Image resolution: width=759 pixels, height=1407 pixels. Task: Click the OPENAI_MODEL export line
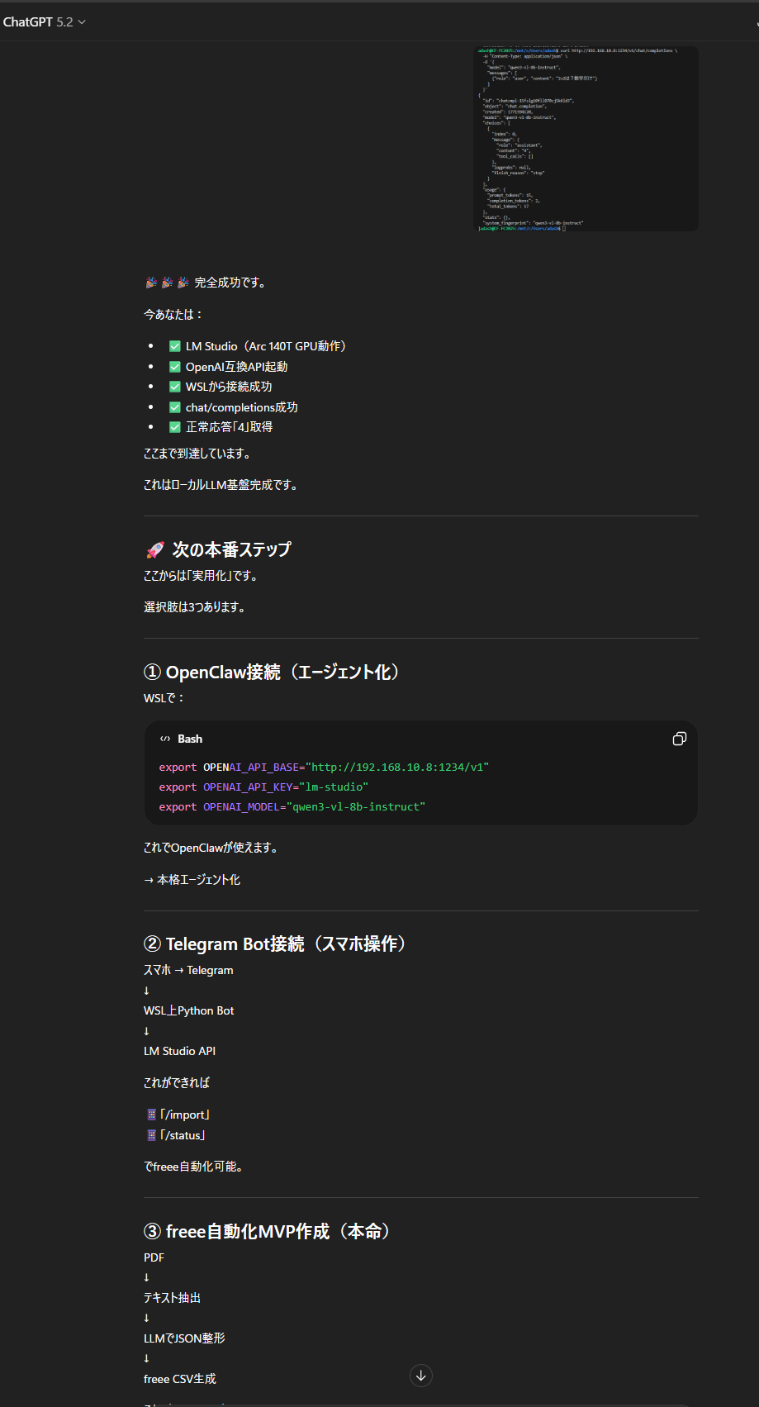pyautogui.click(x=292, y=806)
